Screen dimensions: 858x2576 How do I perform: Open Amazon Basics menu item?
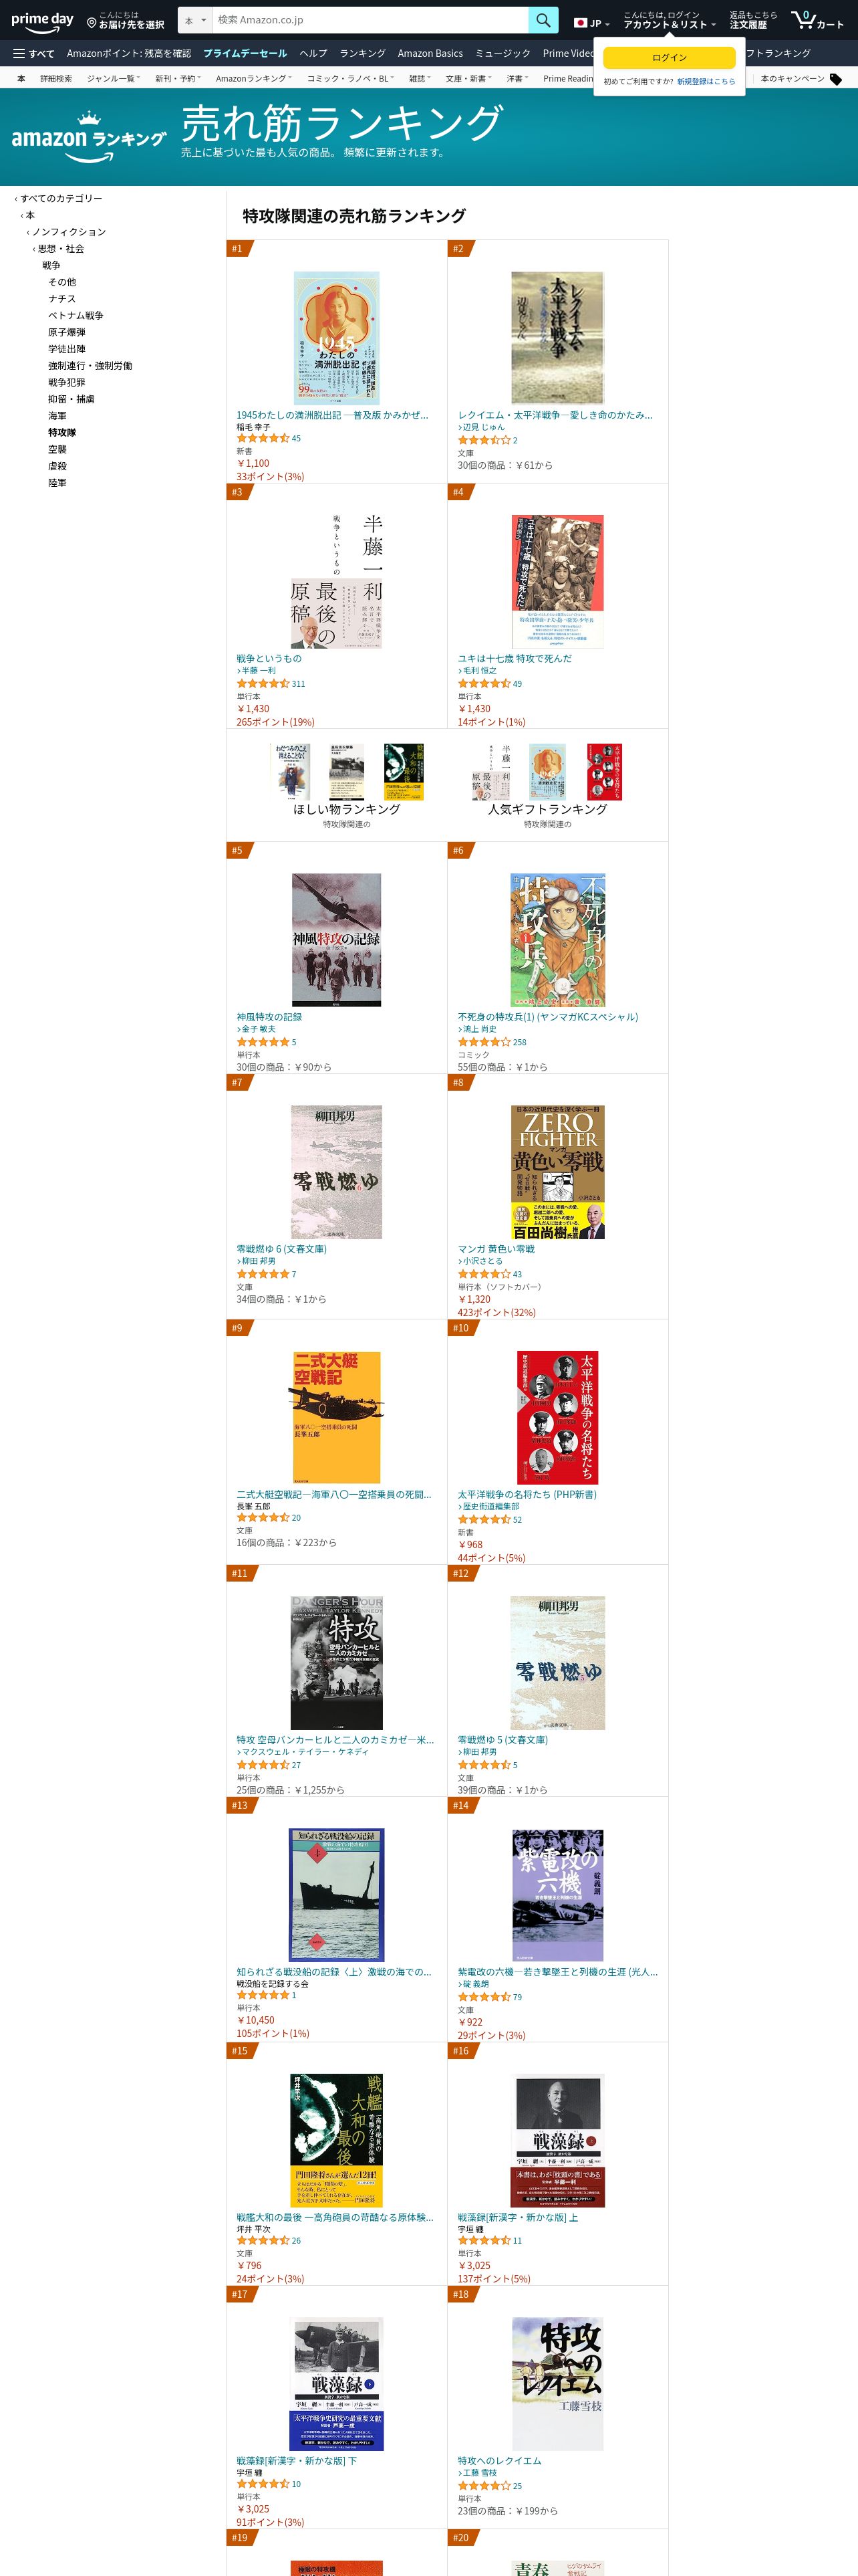(430, 53)
